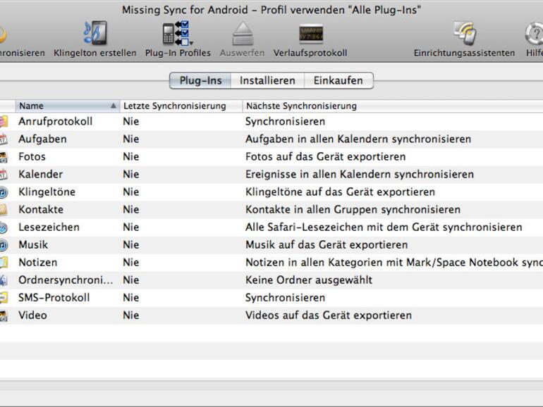
Task: Click 'Nie' in the Kalender row
Action: pos(131,175)
